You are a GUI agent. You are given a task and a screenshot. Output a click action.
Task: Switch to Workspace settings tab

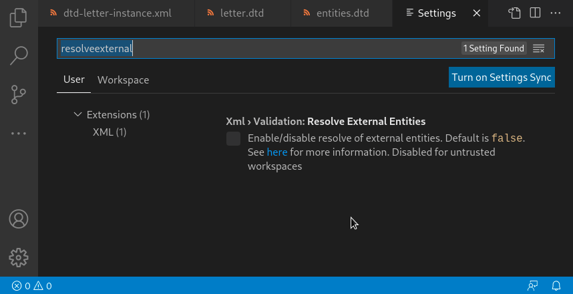(x=123, y=80)
